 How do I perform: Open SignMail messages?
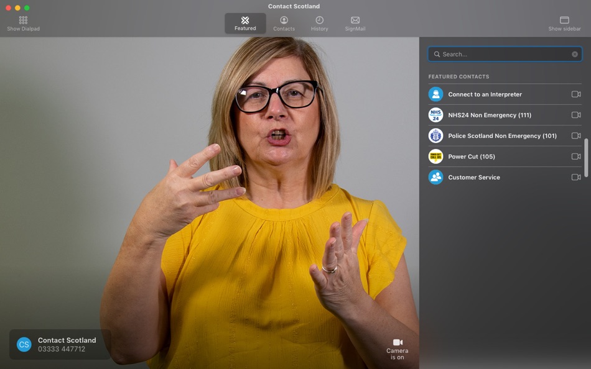pyautogui.click(x=355, y=24)
